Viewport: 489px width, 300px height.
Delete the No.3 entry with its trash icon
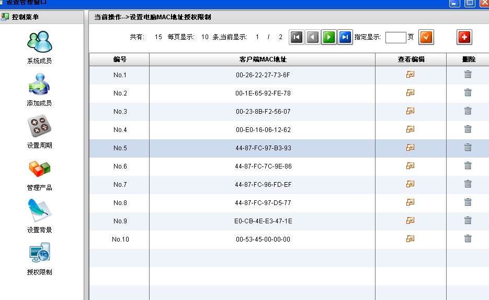tap(468, 111)
